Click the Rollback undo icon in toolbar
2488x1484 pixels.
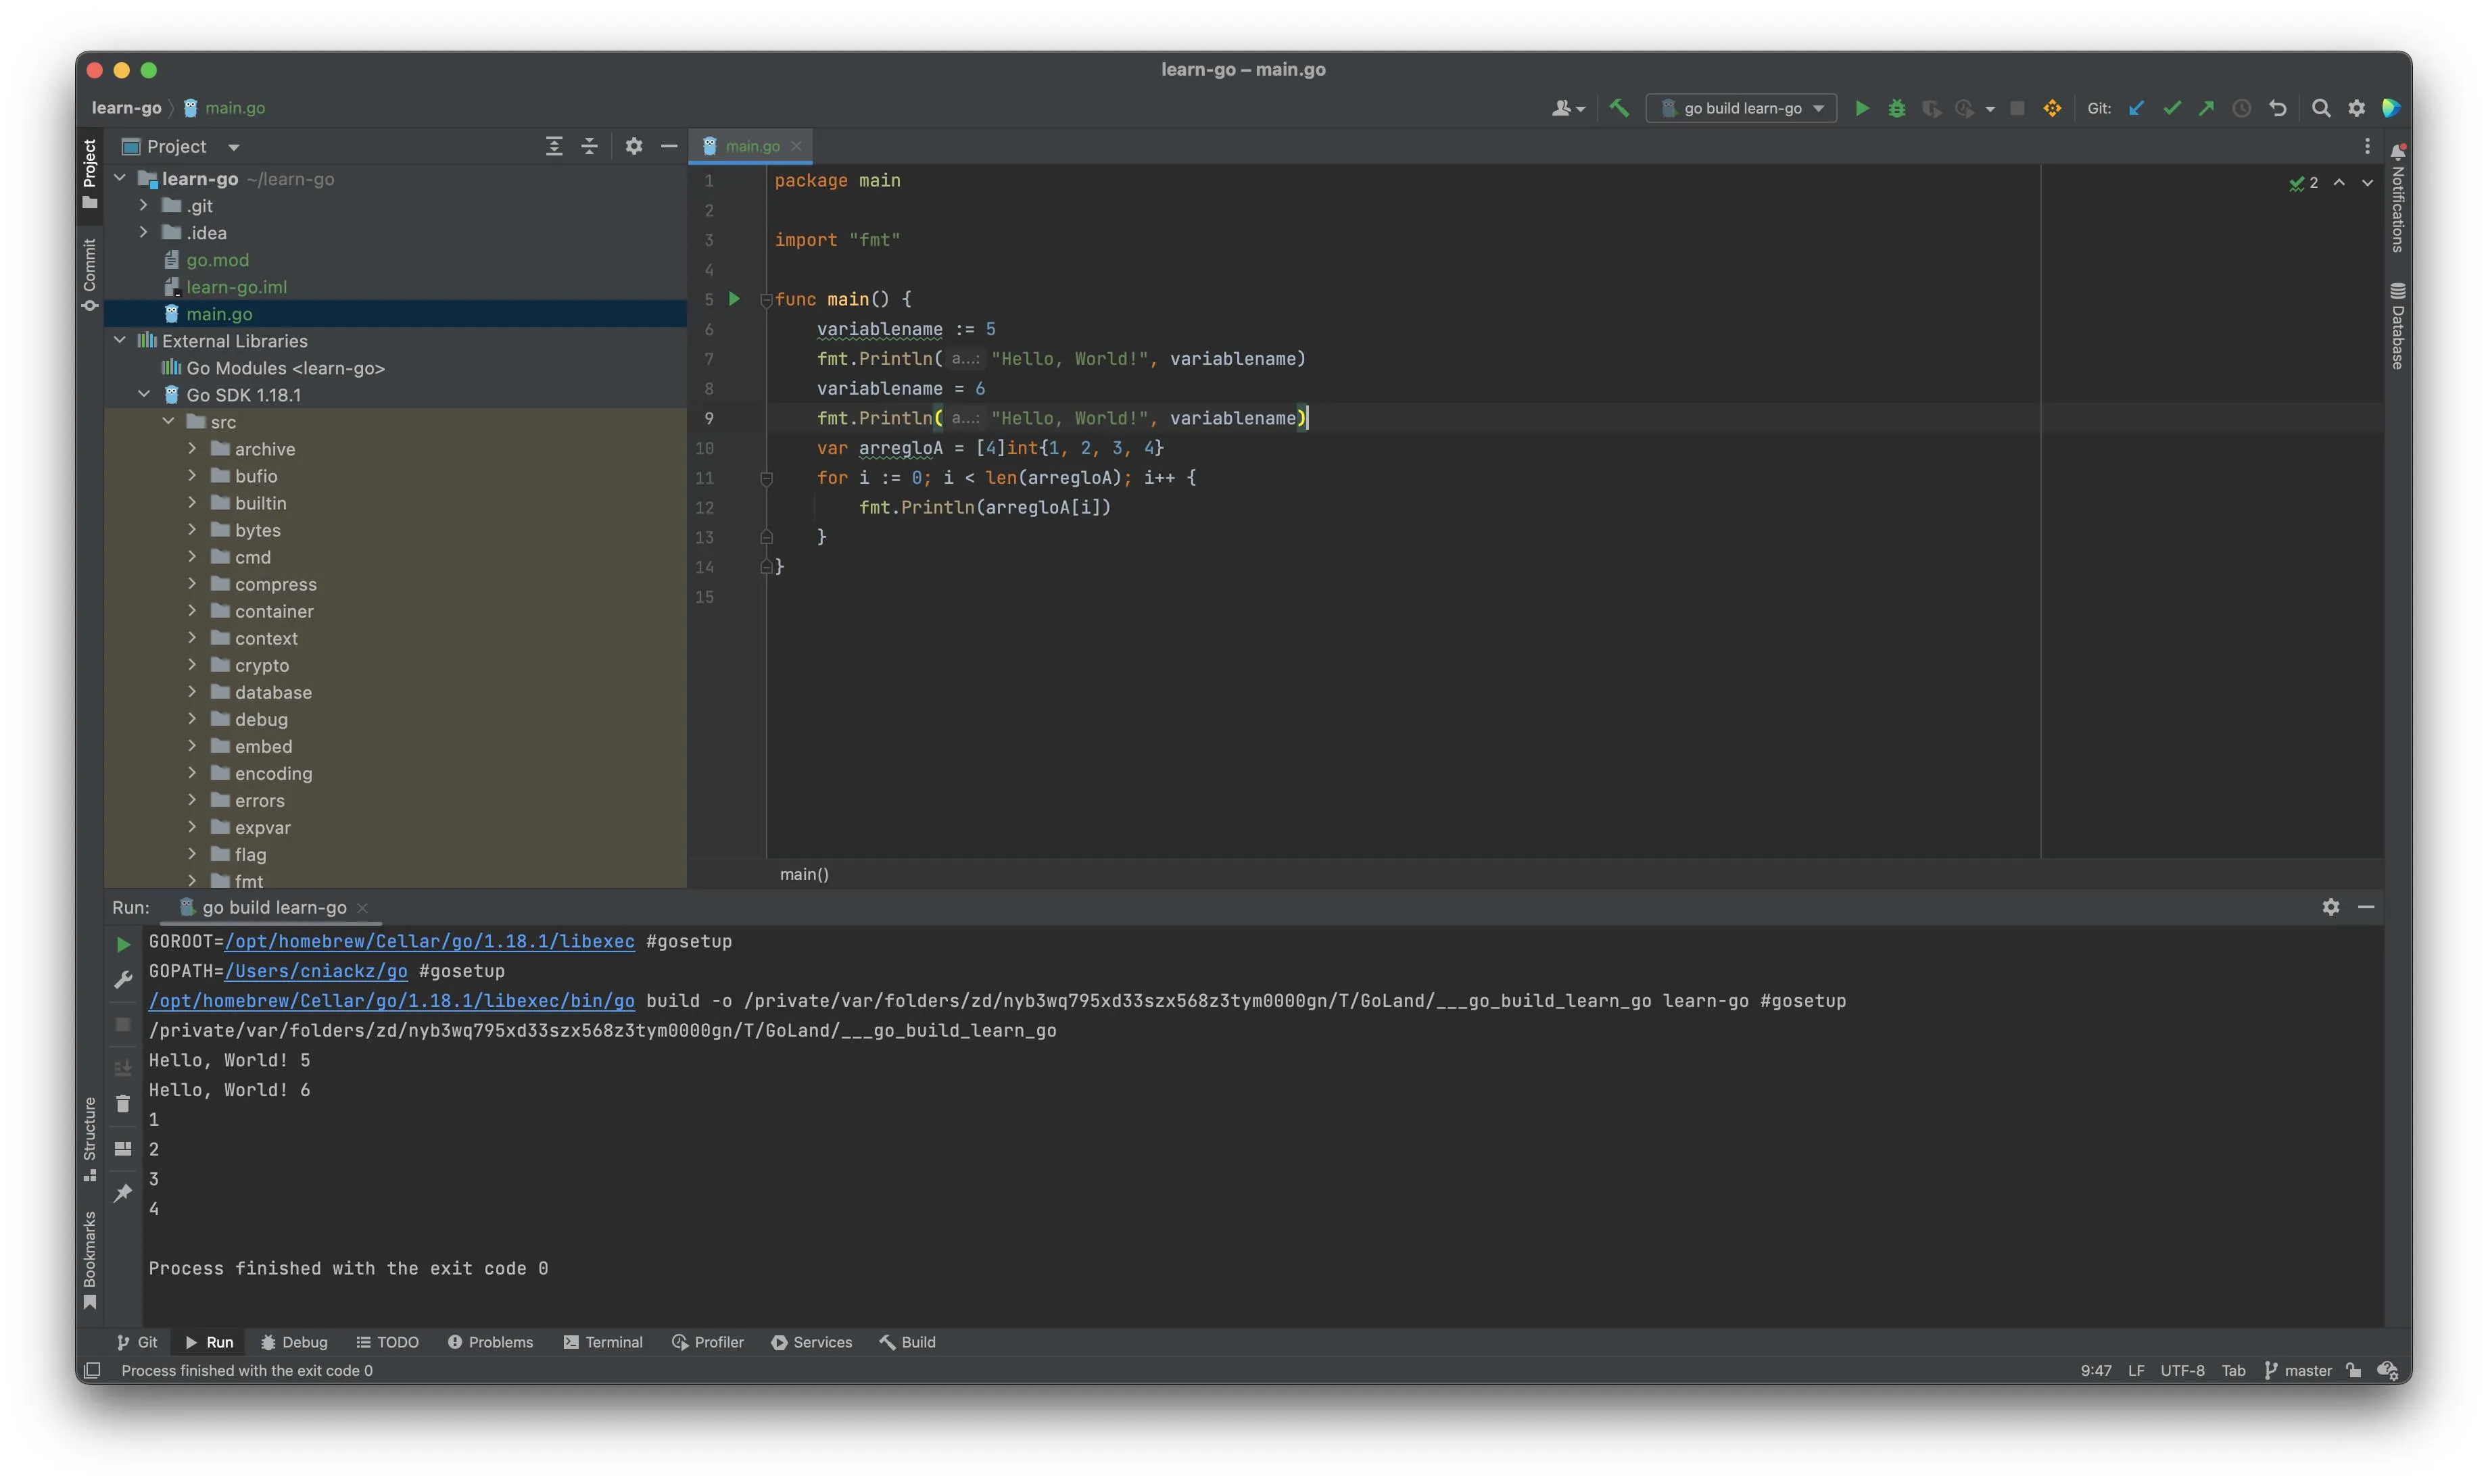point(2278,108)
